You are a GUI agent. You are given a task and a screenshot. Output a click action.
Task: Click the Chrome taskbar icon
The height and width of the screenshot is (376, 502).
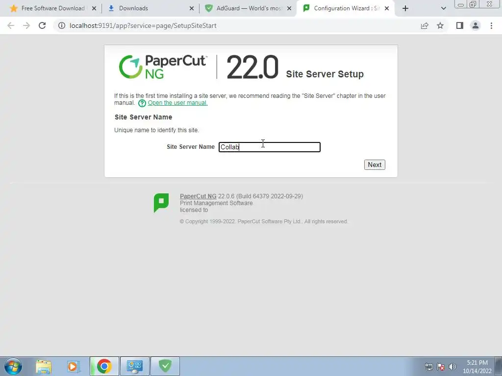pos(104,366)
